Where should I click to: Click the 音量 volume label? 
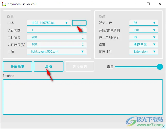pos(110,67)
